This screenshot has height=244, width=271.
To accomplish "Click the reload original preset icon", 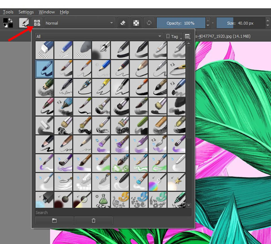I will point(149,23).
